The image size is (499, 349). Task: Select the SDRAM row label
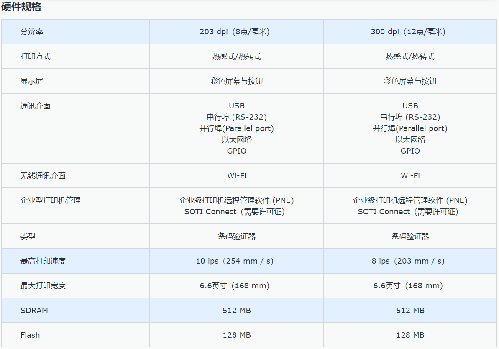click(34, 311)
